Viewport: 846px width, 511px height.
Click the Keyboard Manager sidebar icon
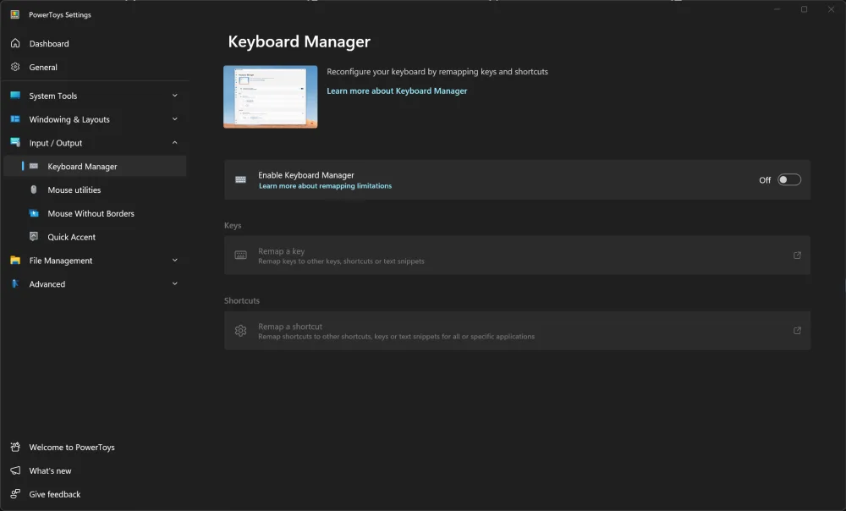tap(34, 166)
